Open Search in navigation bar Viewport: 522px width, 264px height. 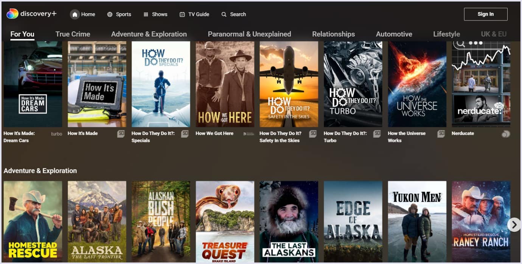(x=234, y=14)
